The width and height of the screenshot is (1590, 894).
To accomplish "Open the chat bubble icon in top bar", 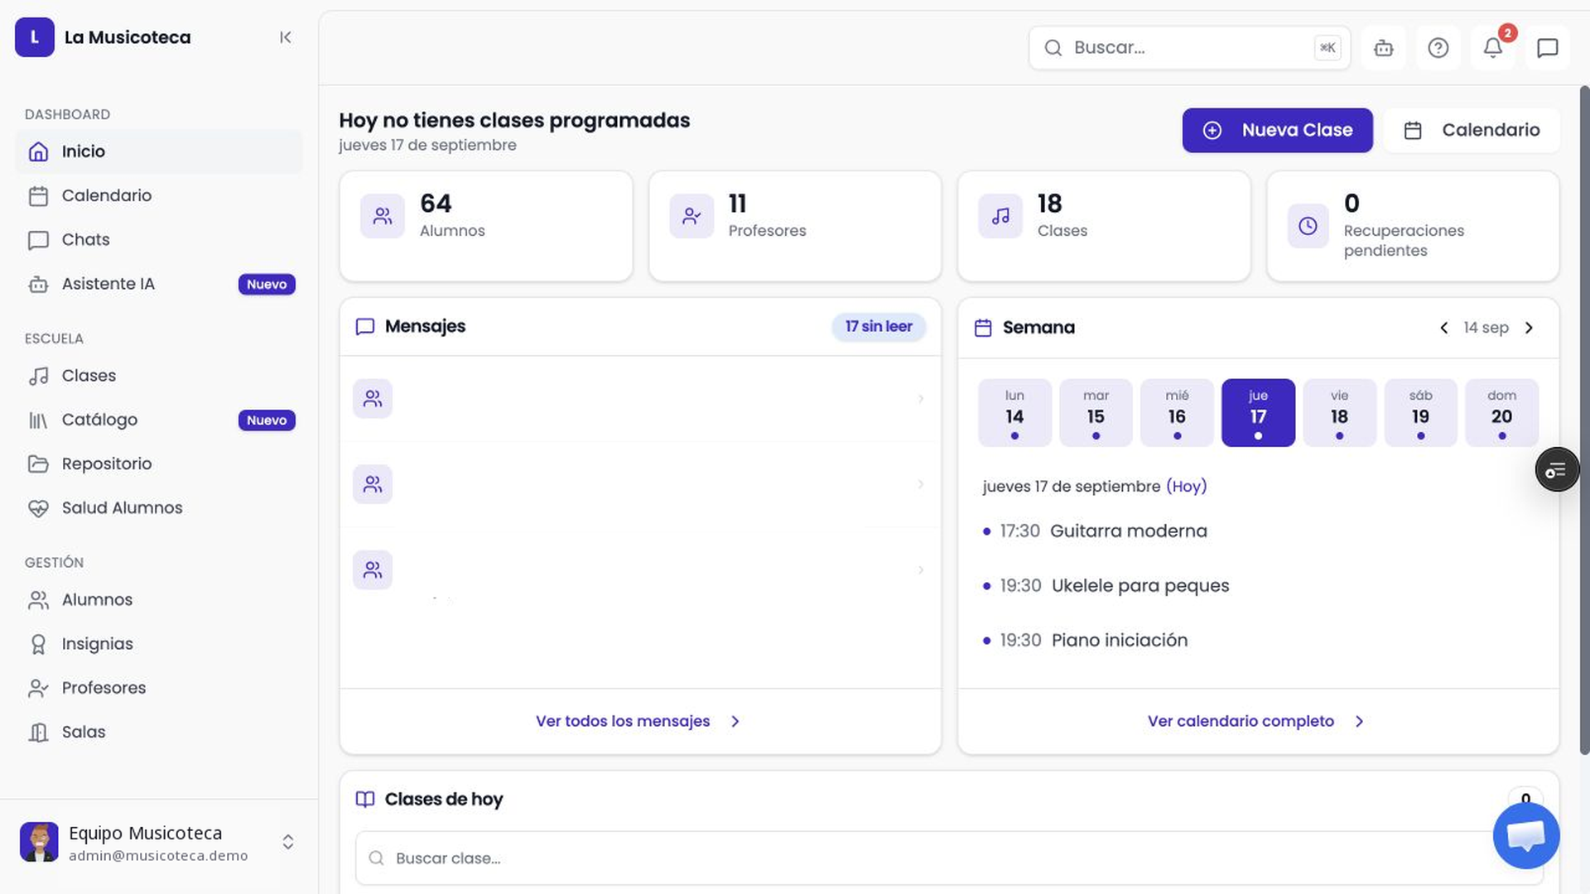I will pos(1548,48).
